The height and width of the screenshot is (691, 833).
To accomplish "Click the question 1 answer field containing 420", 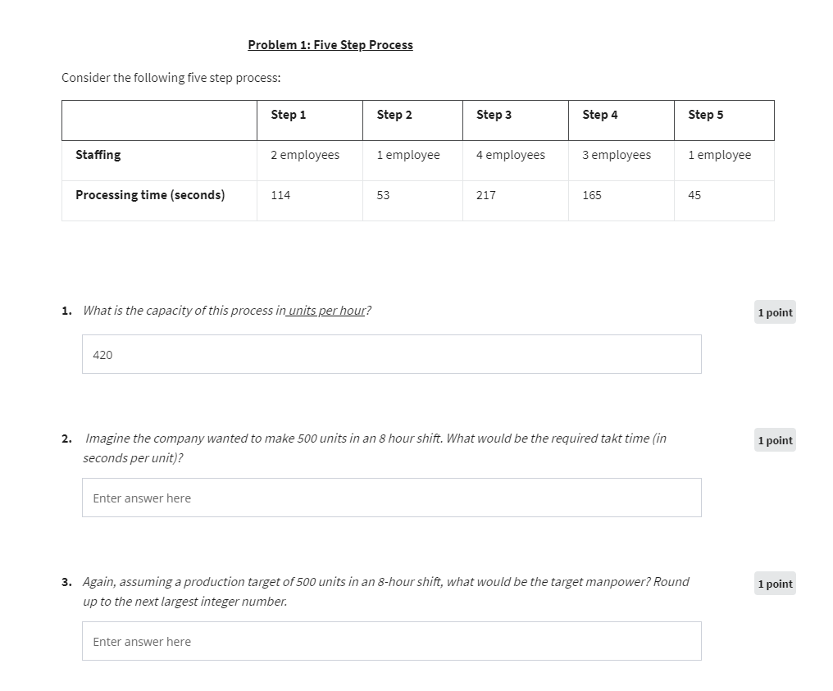I will coord(392,354).
